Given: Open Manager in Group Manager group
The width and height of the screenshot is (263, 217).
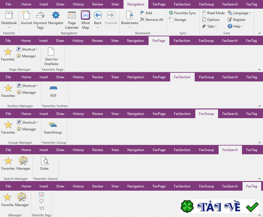Looking at the screenshot, I should coord(27,129).
